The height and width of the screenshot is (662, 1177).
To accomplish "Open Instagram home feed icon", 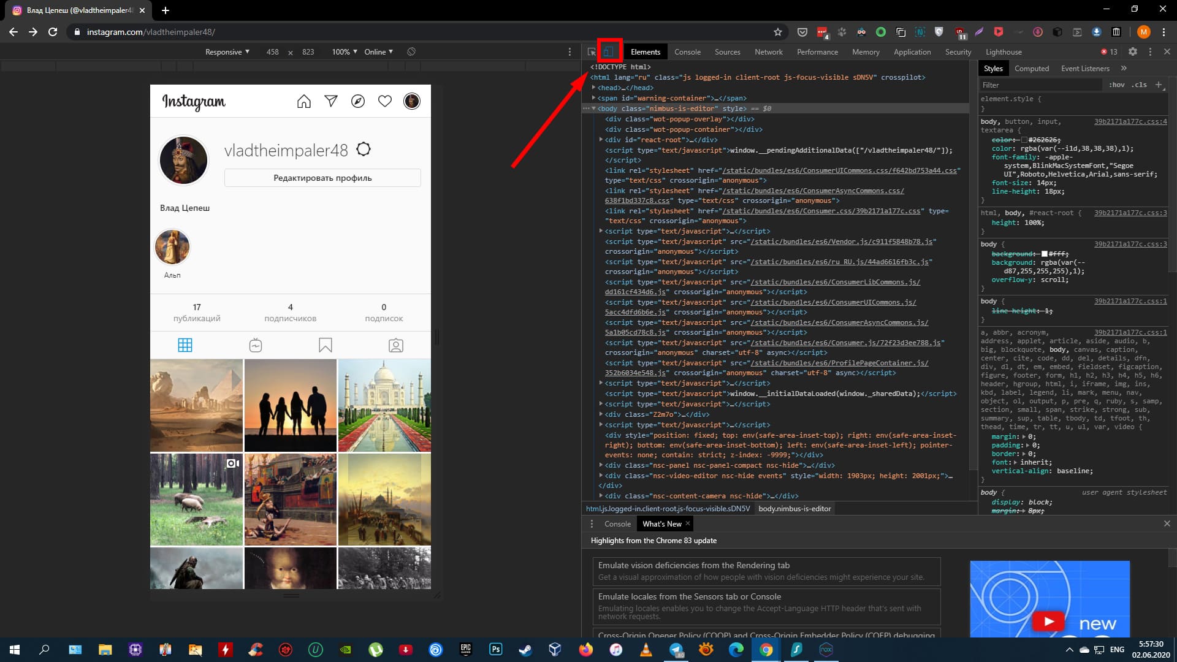I will pos(304,101).
